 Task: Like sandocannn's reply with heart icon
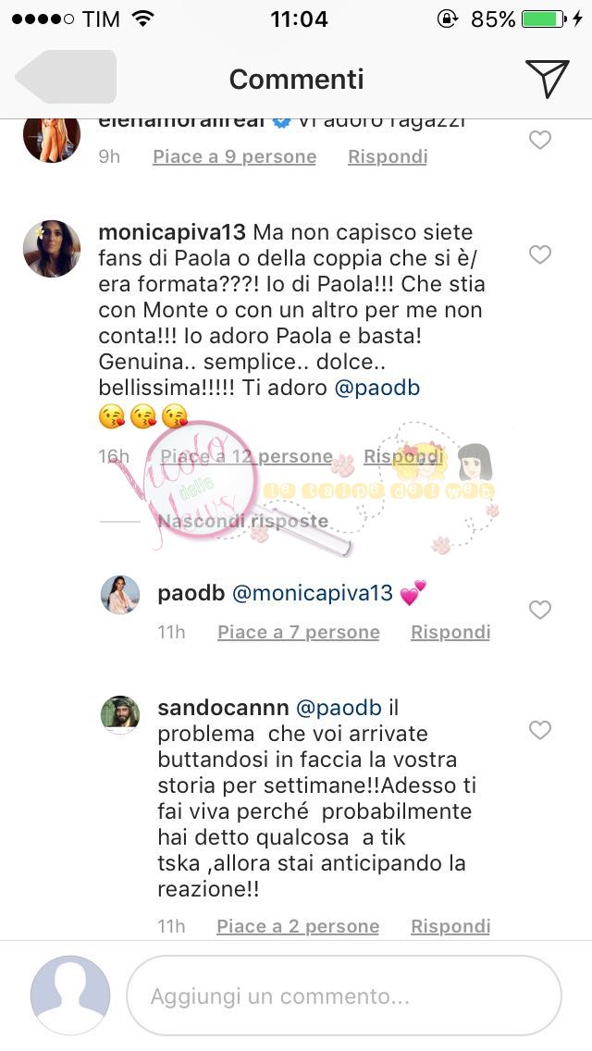[x=540, y=730]
